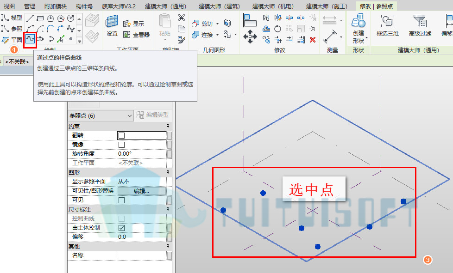Open the 参照点 (6) type dropdown
The height and width of the screenshot is (273, 453).
coord(101,116)
